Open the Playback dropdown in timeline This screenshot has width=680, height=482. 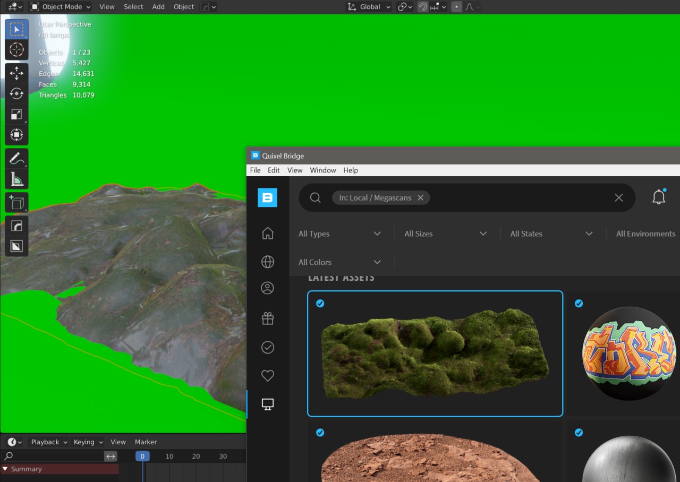[49, 442]
